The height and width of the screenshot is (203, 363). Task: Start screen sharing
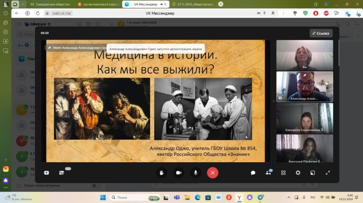click(46, 173)
